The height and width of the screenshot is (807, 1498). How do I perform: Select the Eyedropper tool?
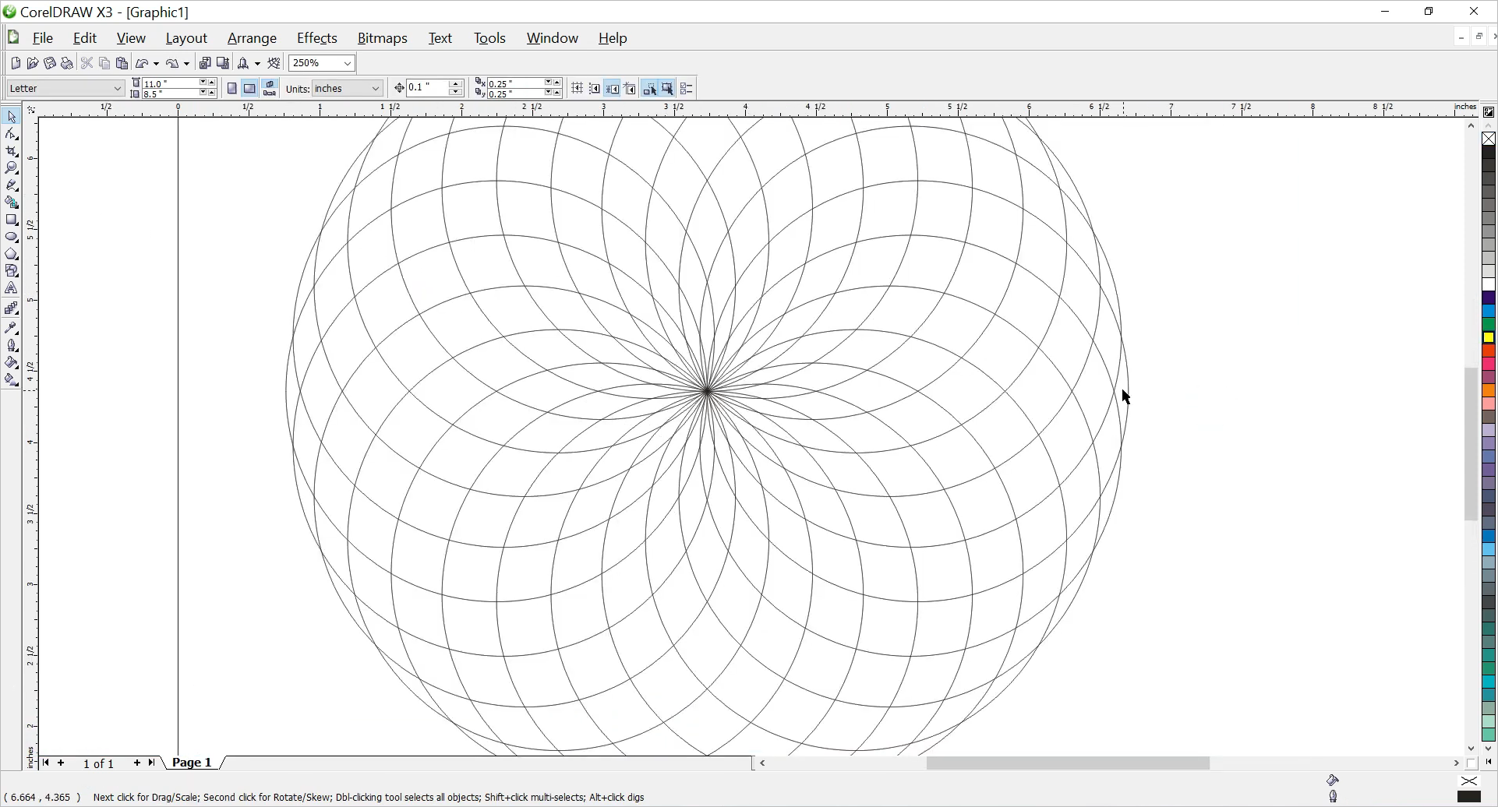[x=12, y=328]
